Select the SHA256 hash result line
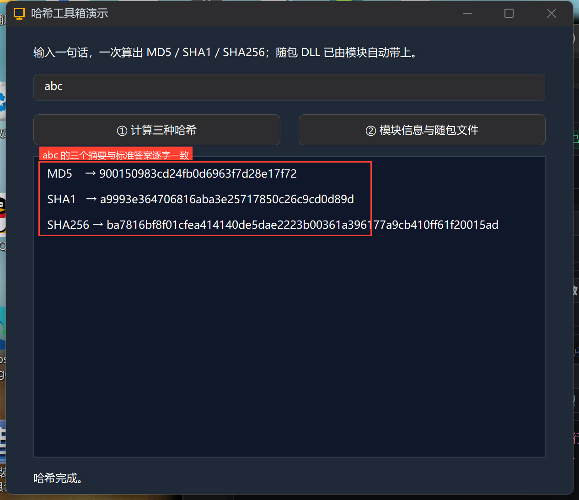Screen dimensions: 579x500 pyautogui.click(x=273, y=225)
